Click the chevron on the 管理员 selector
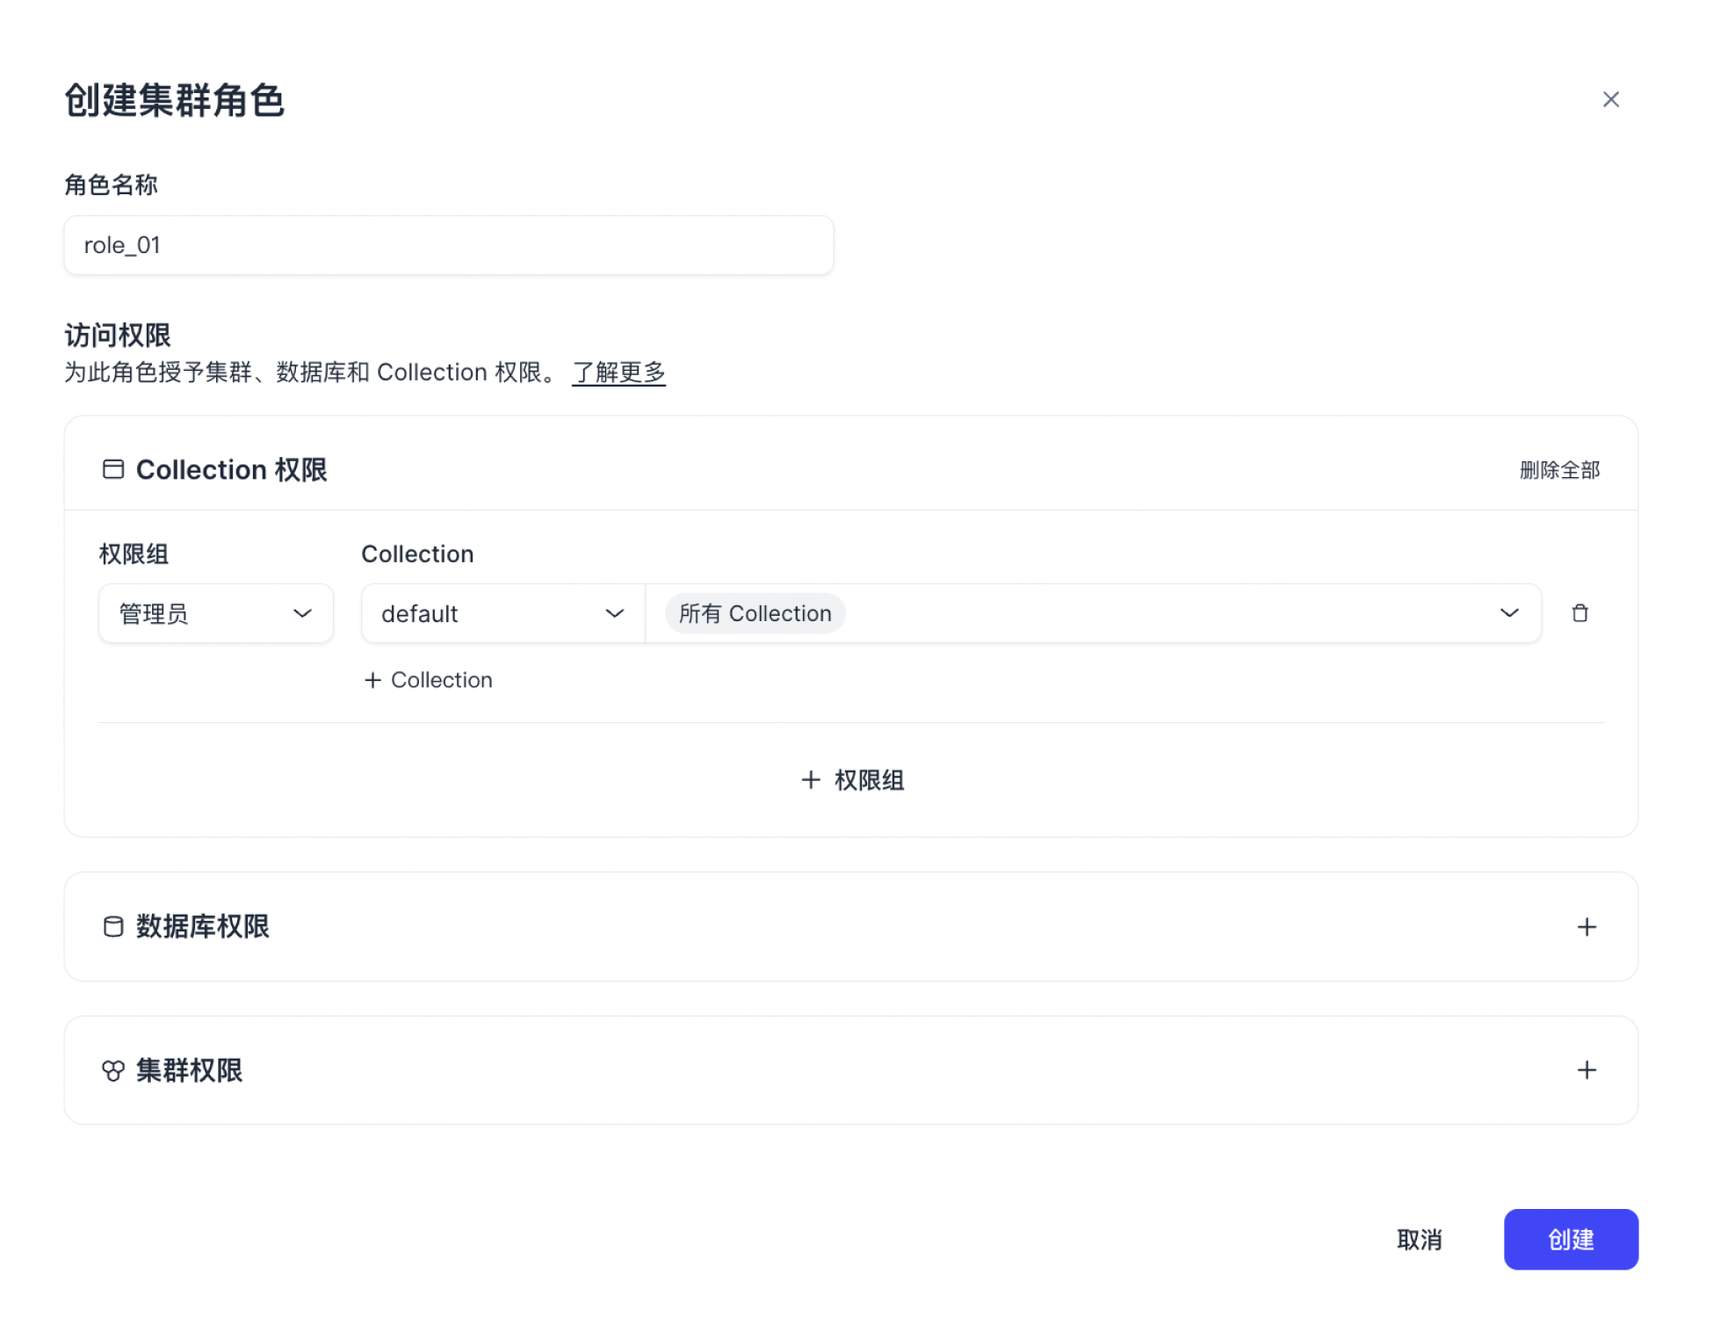The height and width of the screenshot is (1339, 1713). tap(303, 613)
